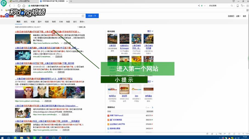Screen dimensions: 249x139
Task: Click the golden thumbnail of third result
Action: pyautogui.click(x=23, y=70)
